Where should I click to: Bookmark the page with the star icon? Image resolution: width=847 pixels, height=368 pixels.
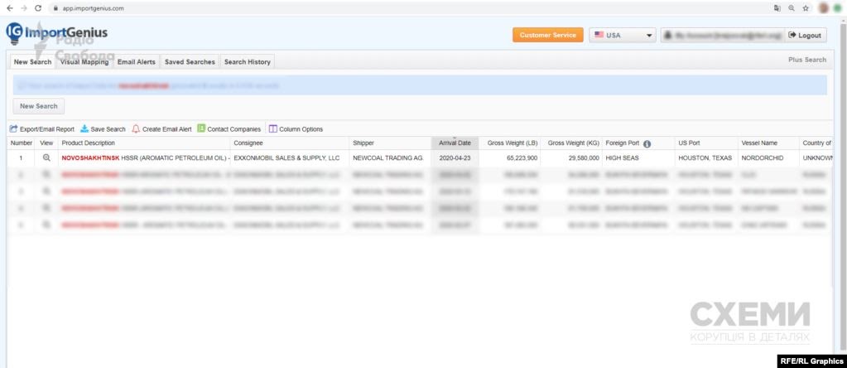[x=805, y=7]
